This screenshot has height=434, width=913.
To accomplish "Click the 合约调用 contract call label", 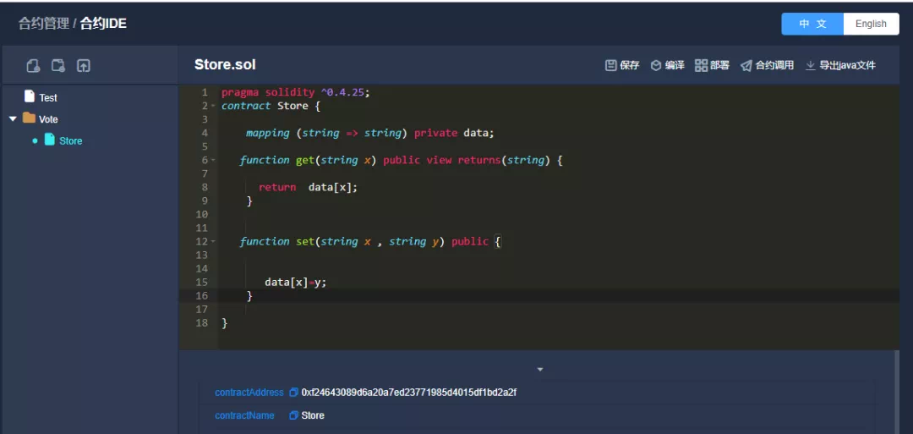I will [774, 65].
